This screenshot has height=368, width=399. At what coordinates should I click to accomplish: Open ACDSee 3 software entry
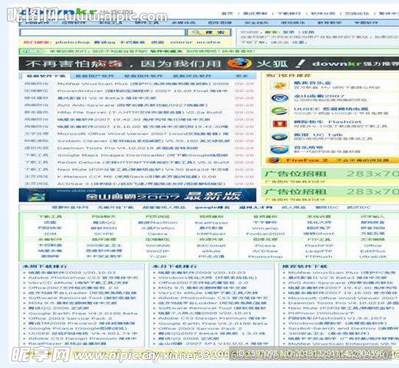coord(141,183)
